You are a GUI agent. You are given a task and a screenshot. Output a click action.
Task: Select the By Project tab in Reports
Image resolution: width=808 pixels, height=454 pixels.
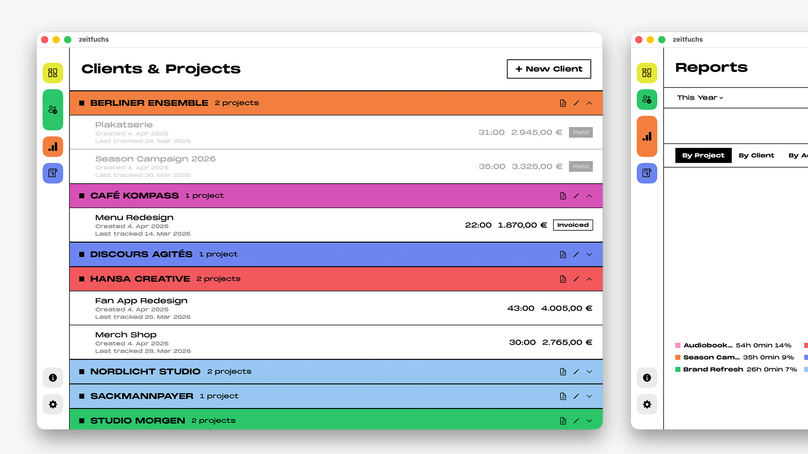point(703,155)
